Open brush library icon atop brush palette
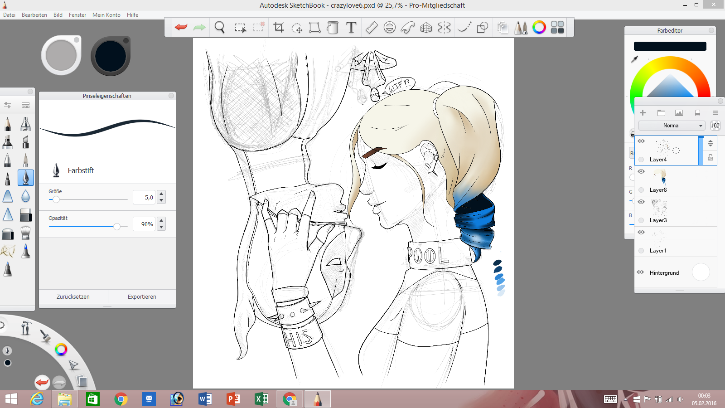This screenshot has height=408, width=725. (25, 105)
